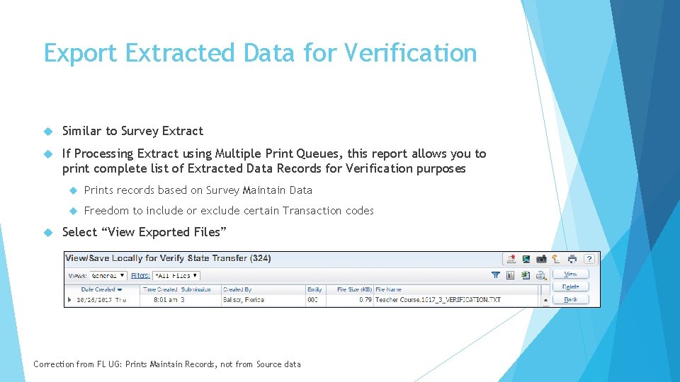Open help with question mark icon
Screen dimensions: 680x382
589,259
